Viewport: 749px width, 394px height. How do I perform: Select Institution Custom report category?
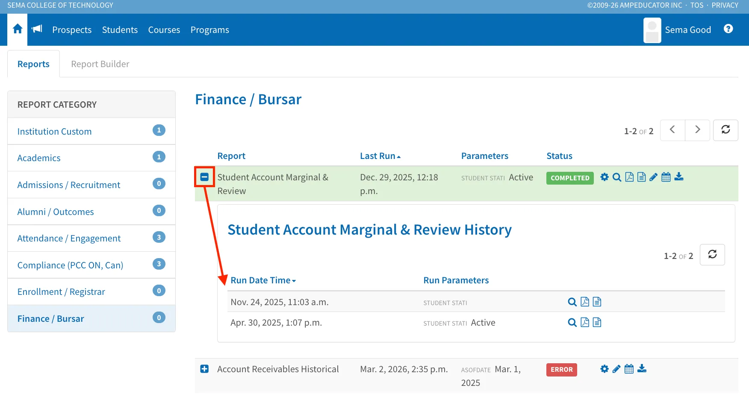click(91, 131)
